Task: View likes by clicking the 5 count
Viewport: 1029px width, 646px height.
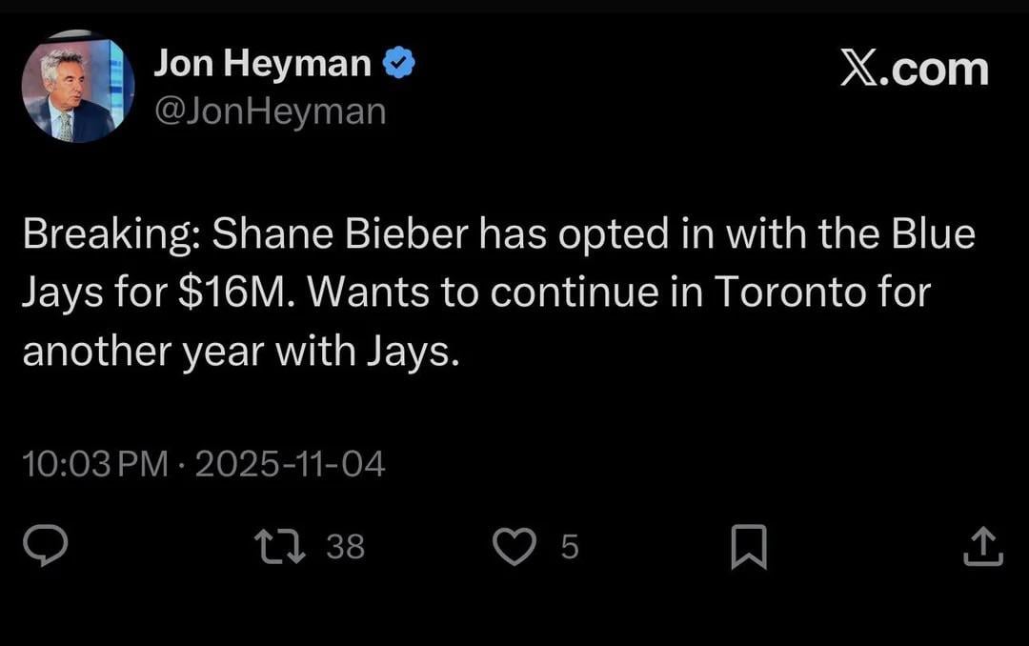Action: pyautogui.click(x=569, y=547)
